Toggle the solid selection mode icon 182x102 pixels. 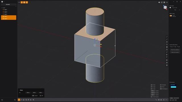[27, 2]
